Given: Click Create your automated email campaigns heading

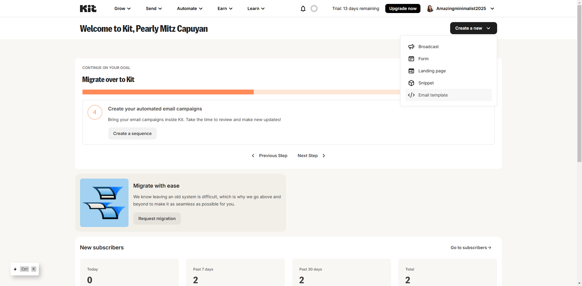Looking at the screenshot, I should coord(155,109).
